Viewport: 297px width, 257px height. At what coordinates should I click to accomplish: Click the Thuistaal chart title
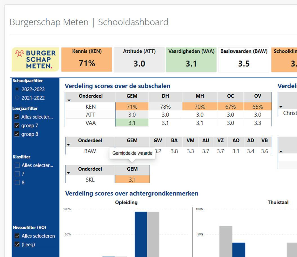[278, 202]
